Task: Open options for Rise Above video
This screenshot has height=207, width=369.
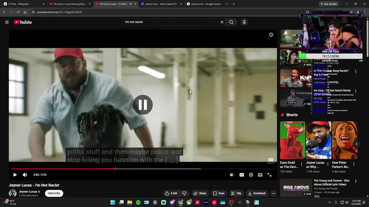Action: coord(356,181)
